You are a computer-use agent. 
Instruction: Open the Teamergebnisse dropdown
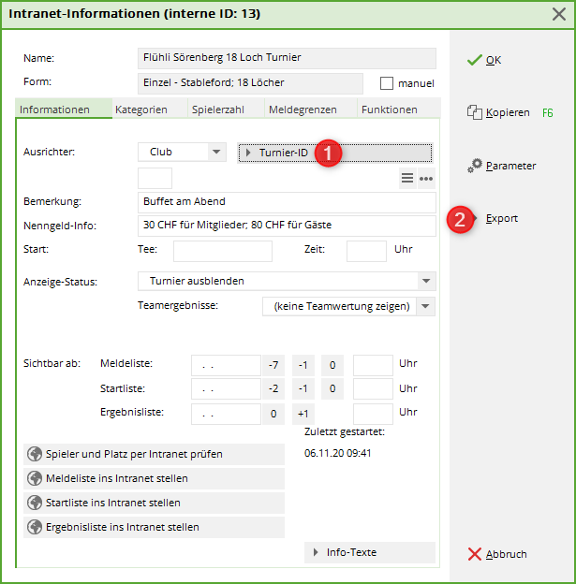click(x=426, y=306)
